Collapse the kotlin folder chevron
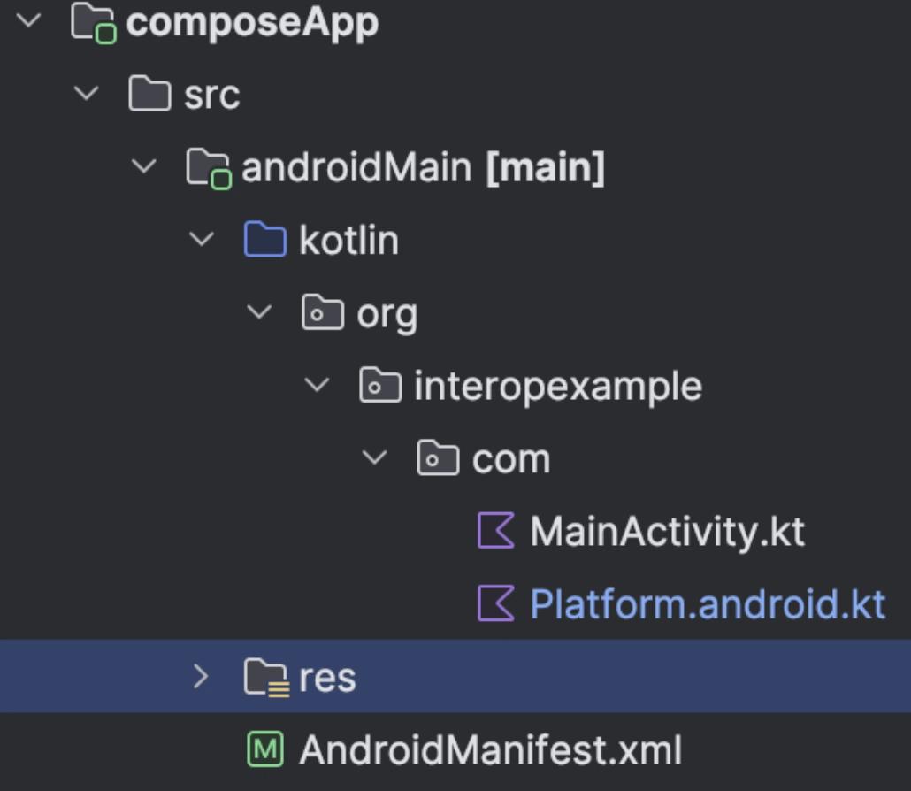This screenshot has height=791, width=911. (x=203, y=238)
